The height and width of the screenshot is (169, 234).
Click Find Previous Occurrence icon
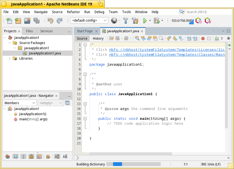(143, 38)
